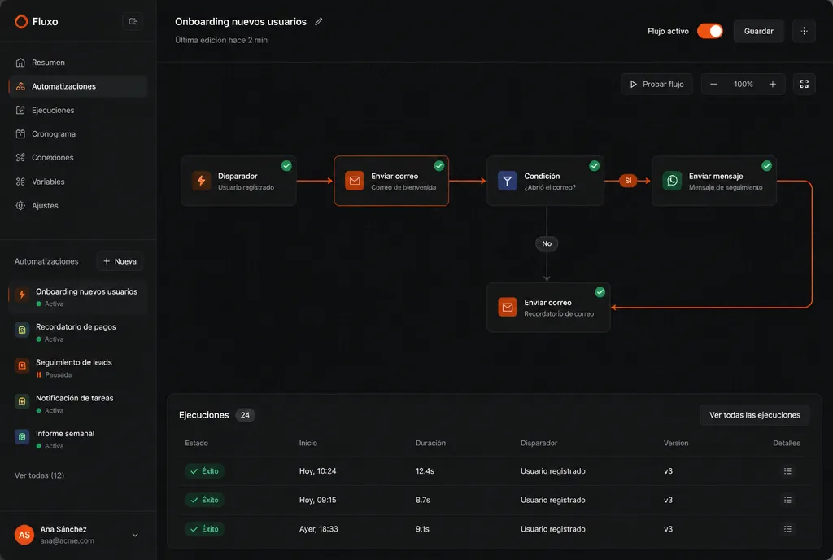Open Variables in the sidebar

click(78, 182)
